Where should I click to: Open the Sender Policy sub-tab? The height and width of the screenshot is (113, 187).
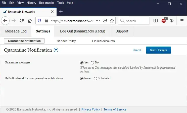point(66,41)
